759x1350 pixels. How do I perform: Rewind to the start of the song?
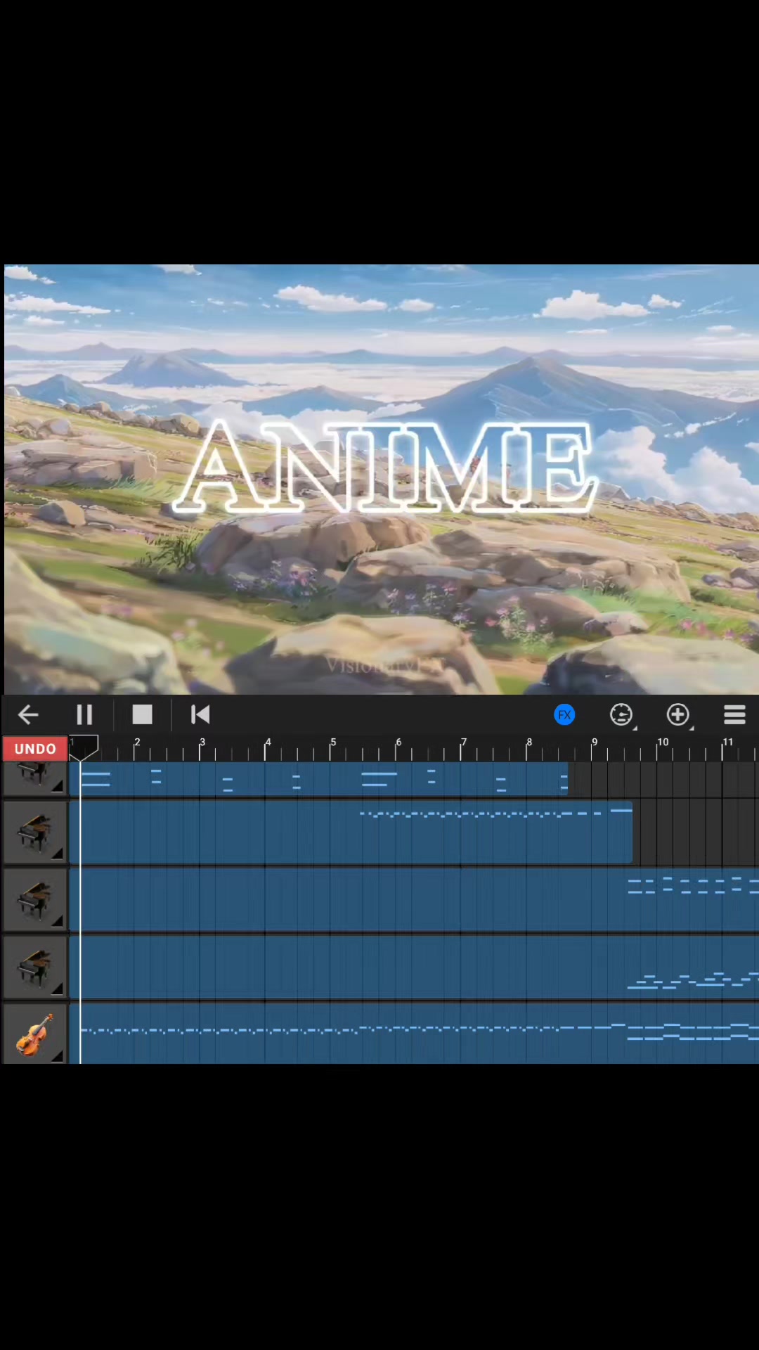point(200,715)
